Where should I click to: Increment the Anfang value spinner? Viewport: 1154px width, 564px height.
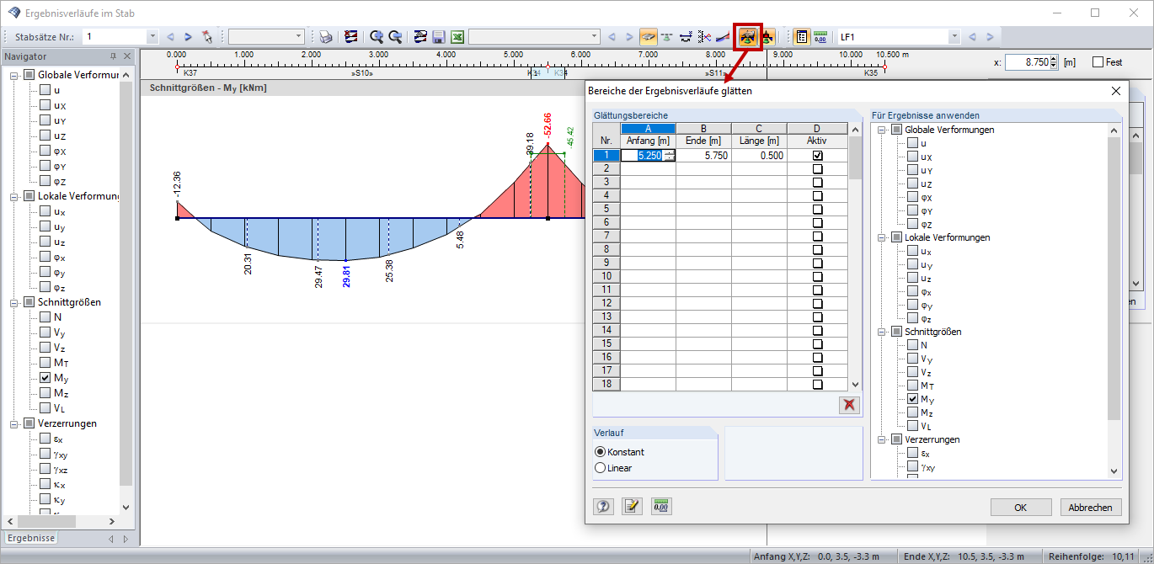pyautogui.click(x=670, y=152)
